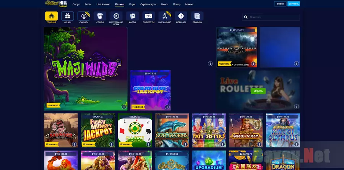The width and height of the screenshot is (344, 170).
Task: Select the Казино menu item
Action: click(x=120, y=4)
